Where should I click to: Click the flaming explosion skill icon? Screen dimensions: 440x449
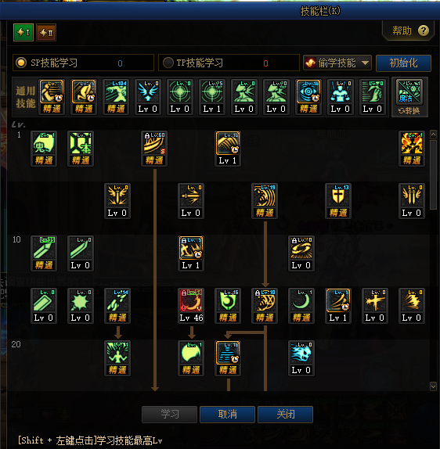tap(412, 143)
